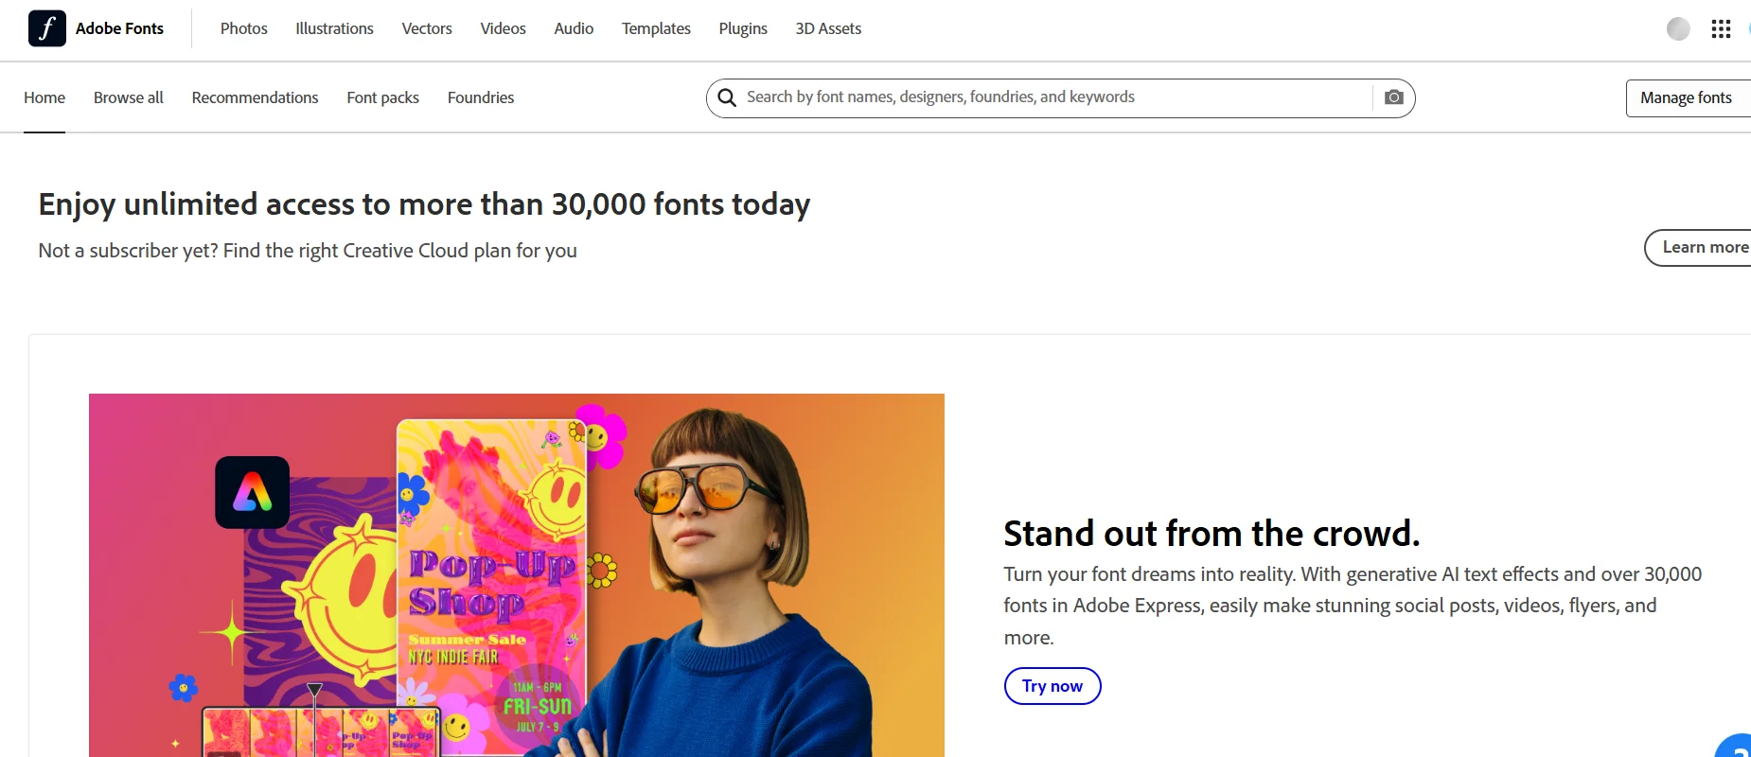This screenshot has width=1751, height=757.
Task: Open the Font packs tab
Action: tap(382, 97)
